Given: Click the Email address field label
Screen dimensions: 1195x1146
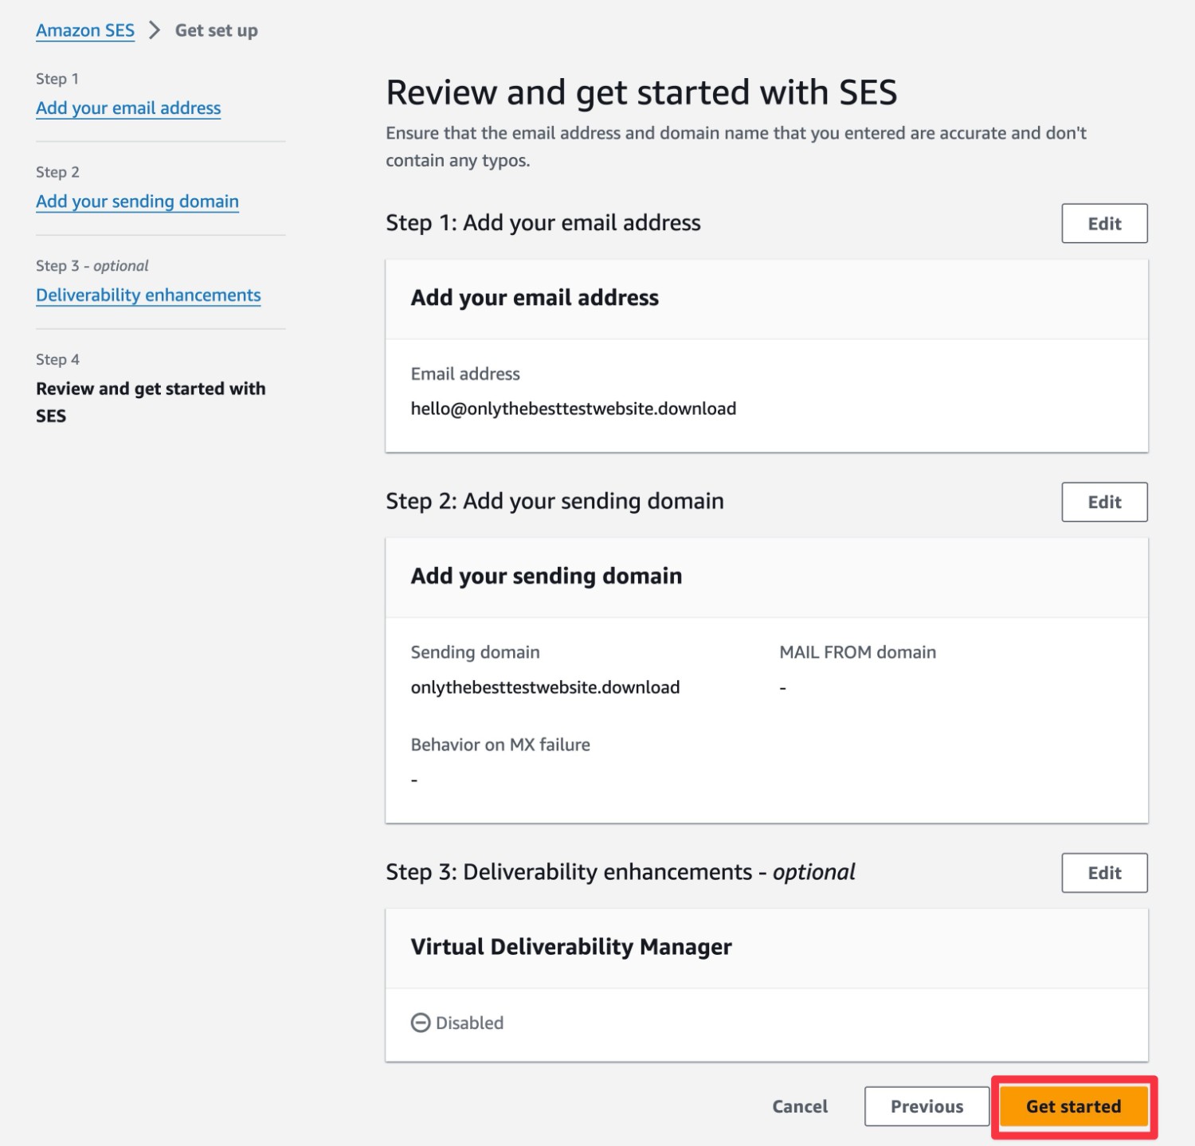Looking at the screenshot, I should [465, 374].
